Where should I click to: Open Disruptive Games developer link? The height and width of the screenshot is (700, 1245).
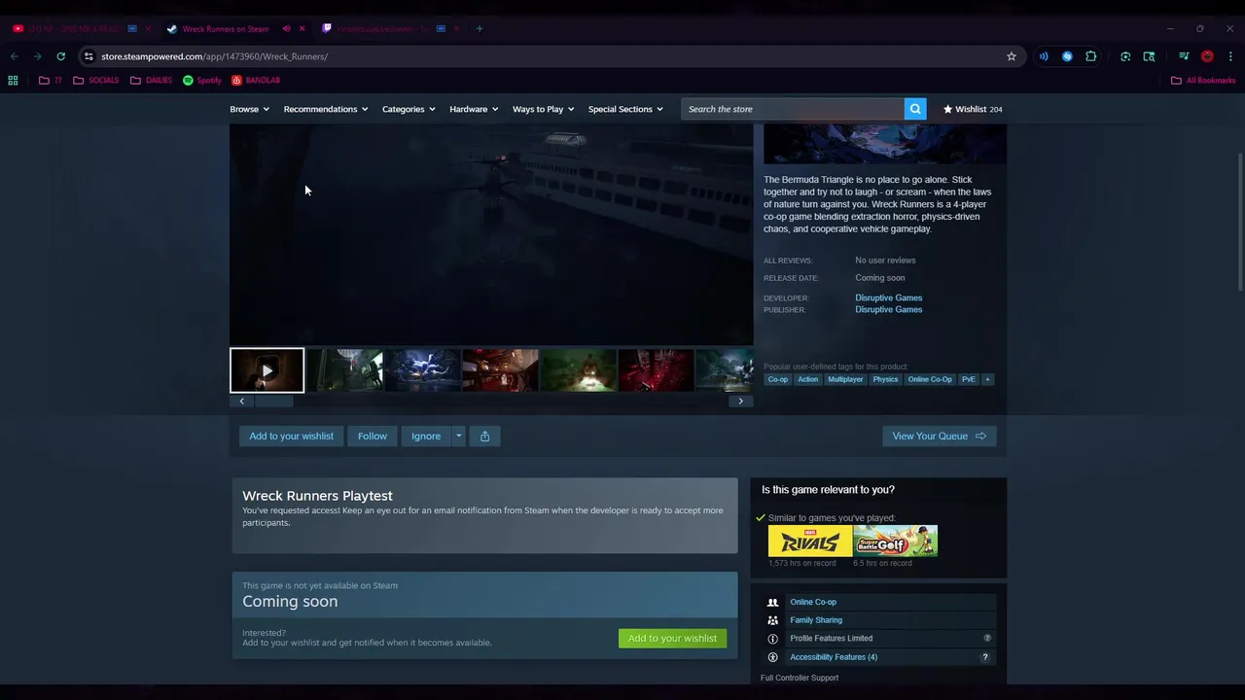(888, 297)
